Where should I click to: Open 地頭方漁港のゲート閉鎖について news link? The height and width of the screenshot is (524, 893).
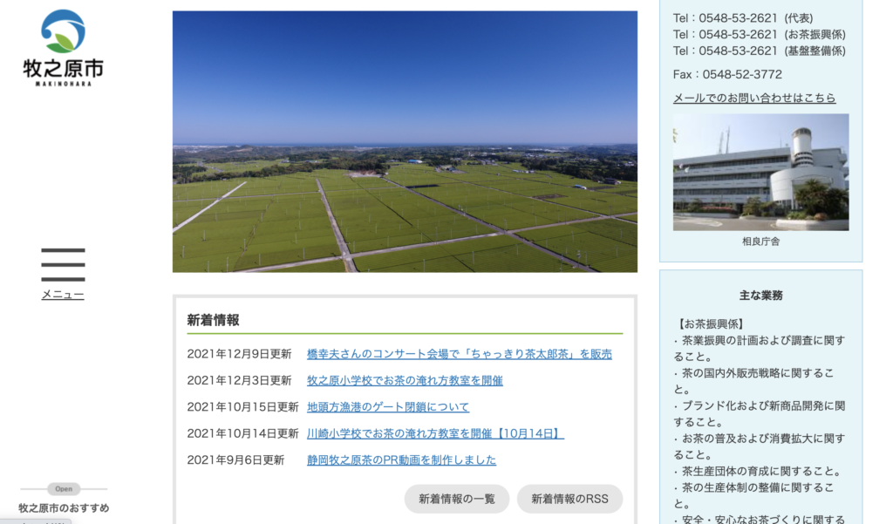pyautogui.click(x=387, y=407)
